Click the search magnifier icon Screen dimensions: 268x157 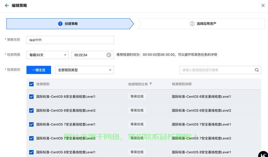coord(257,70)
